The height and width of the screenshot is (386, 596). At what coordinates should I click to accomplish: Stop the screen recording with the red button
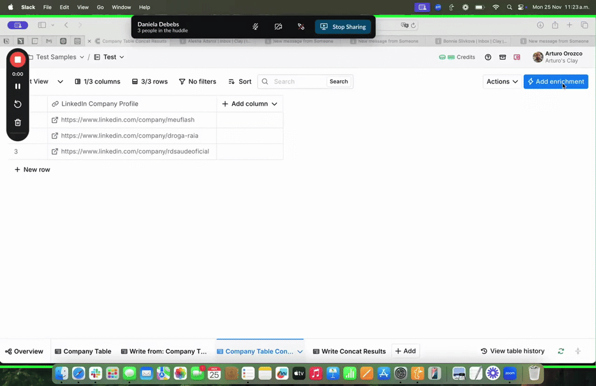click(17, 60)
